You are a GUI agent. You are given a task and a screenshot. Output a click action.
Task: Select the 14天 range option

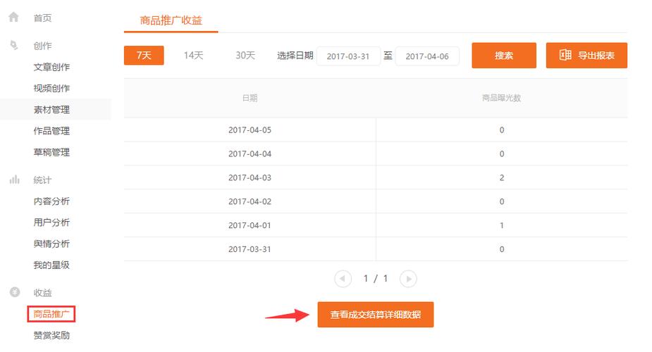click(193, 55)
